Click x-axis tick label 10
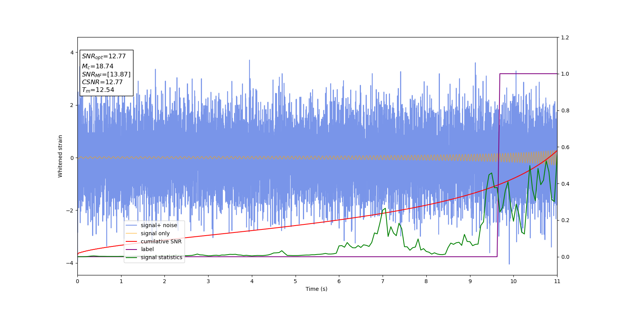The width and height of the screenshot is (619, 309). click(x=513, y=281)
